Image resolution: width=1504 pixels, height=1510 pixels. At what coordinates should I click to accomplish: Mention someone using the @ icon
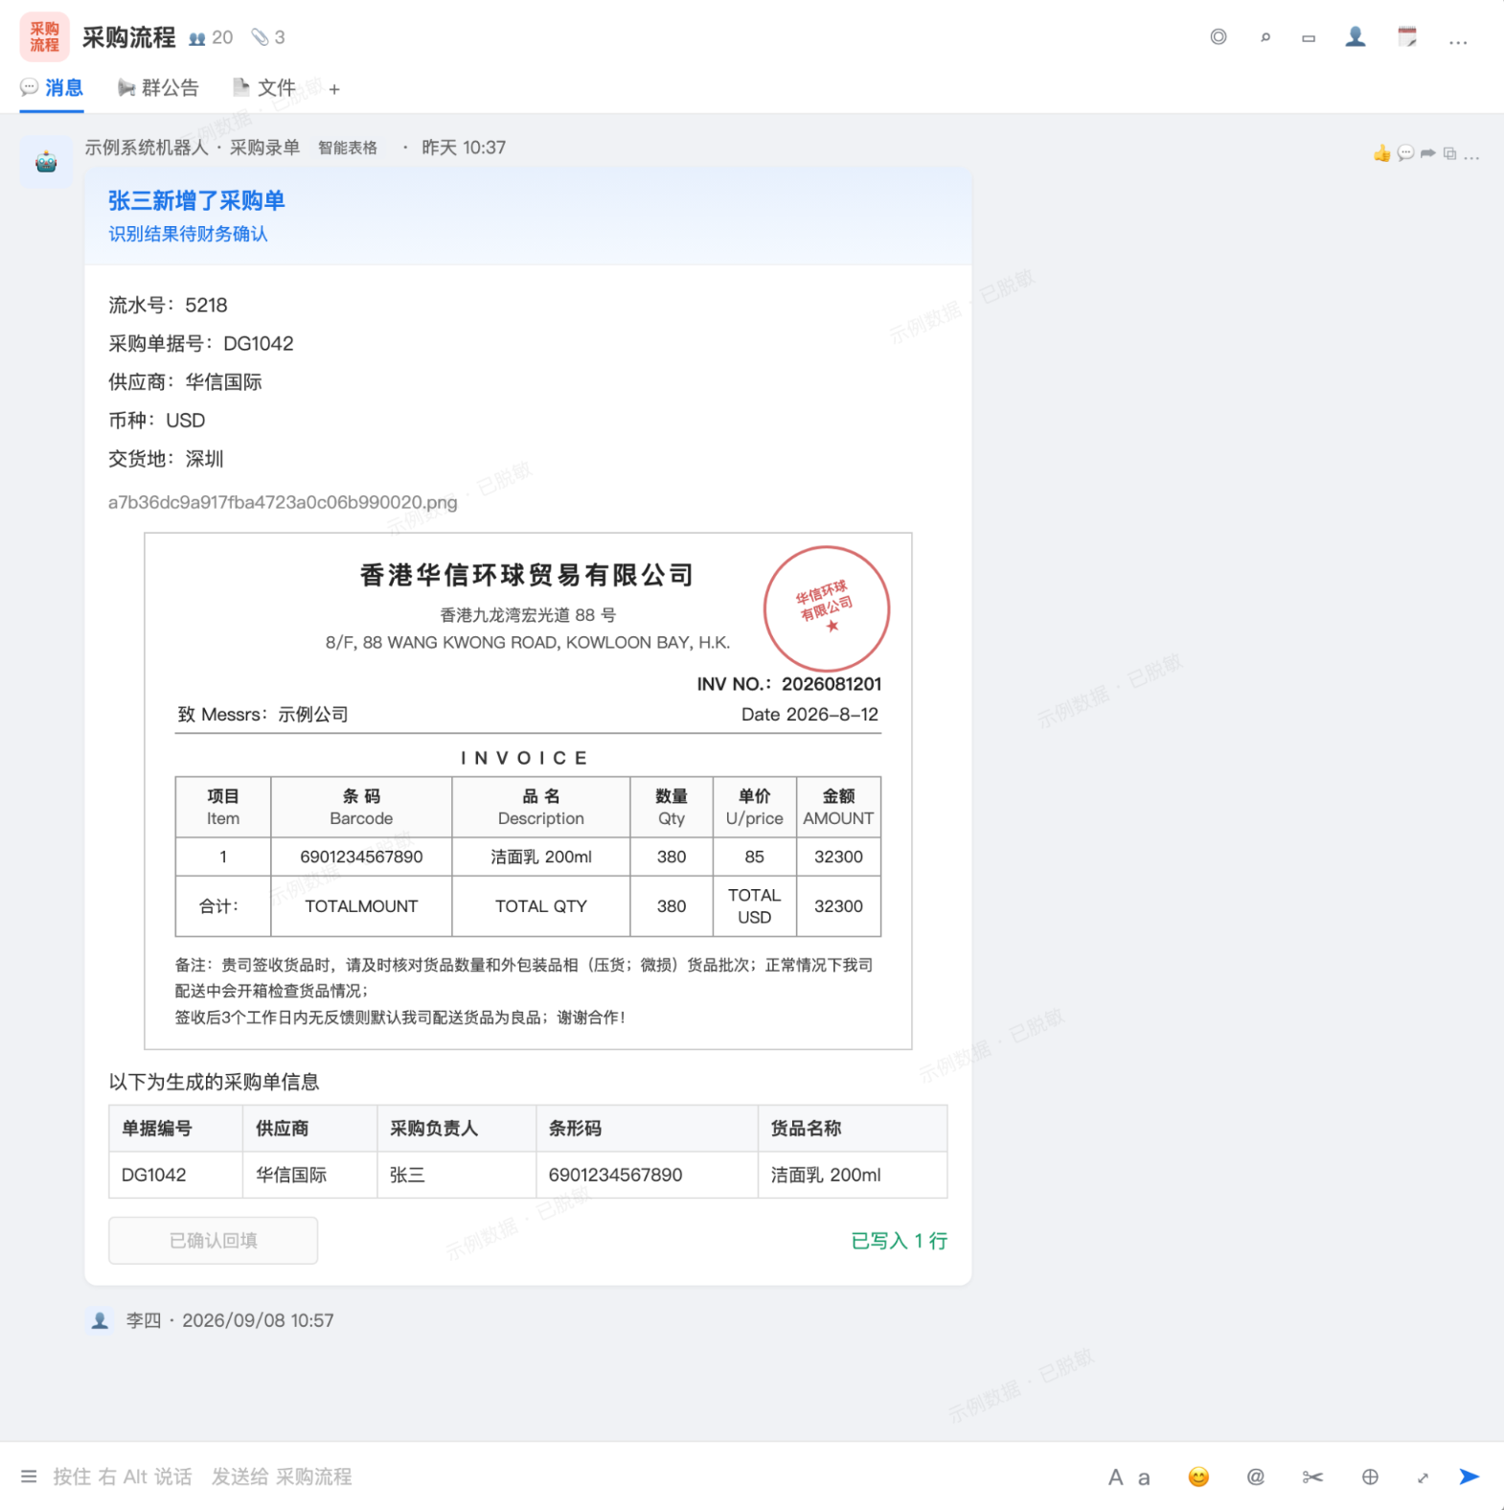(x=1255, y=1477)
